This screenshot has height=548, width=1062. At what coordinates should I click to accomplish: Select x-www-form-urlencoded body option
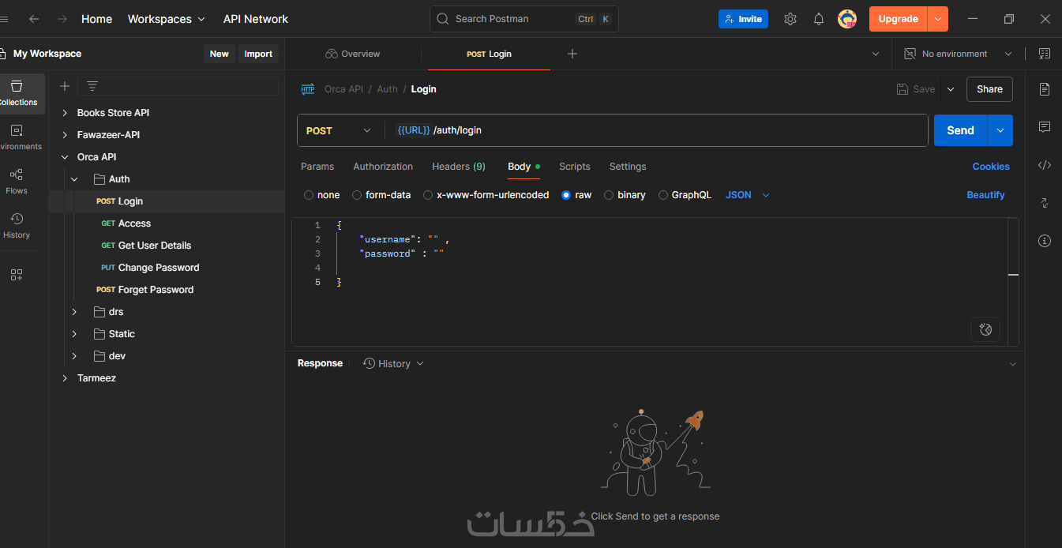coord(428,195)
